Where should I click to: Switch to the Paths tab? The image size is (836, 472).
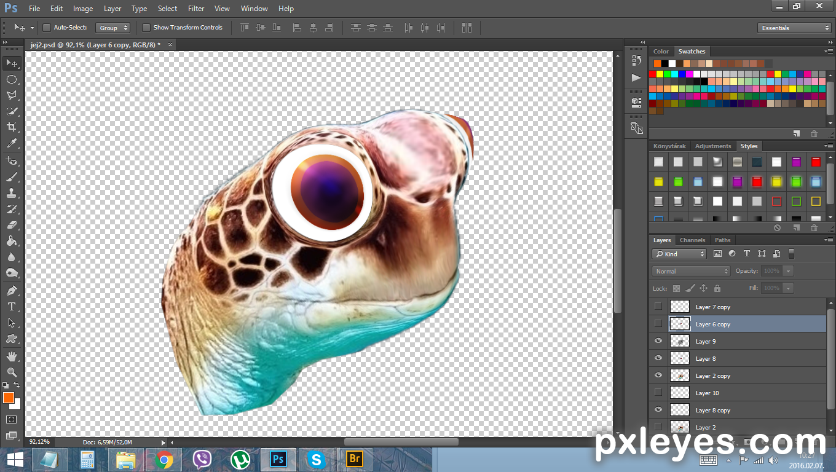(723, 240)
